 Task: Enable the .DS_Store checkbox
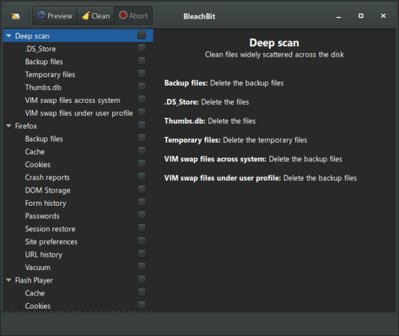[x=142, y=48]
